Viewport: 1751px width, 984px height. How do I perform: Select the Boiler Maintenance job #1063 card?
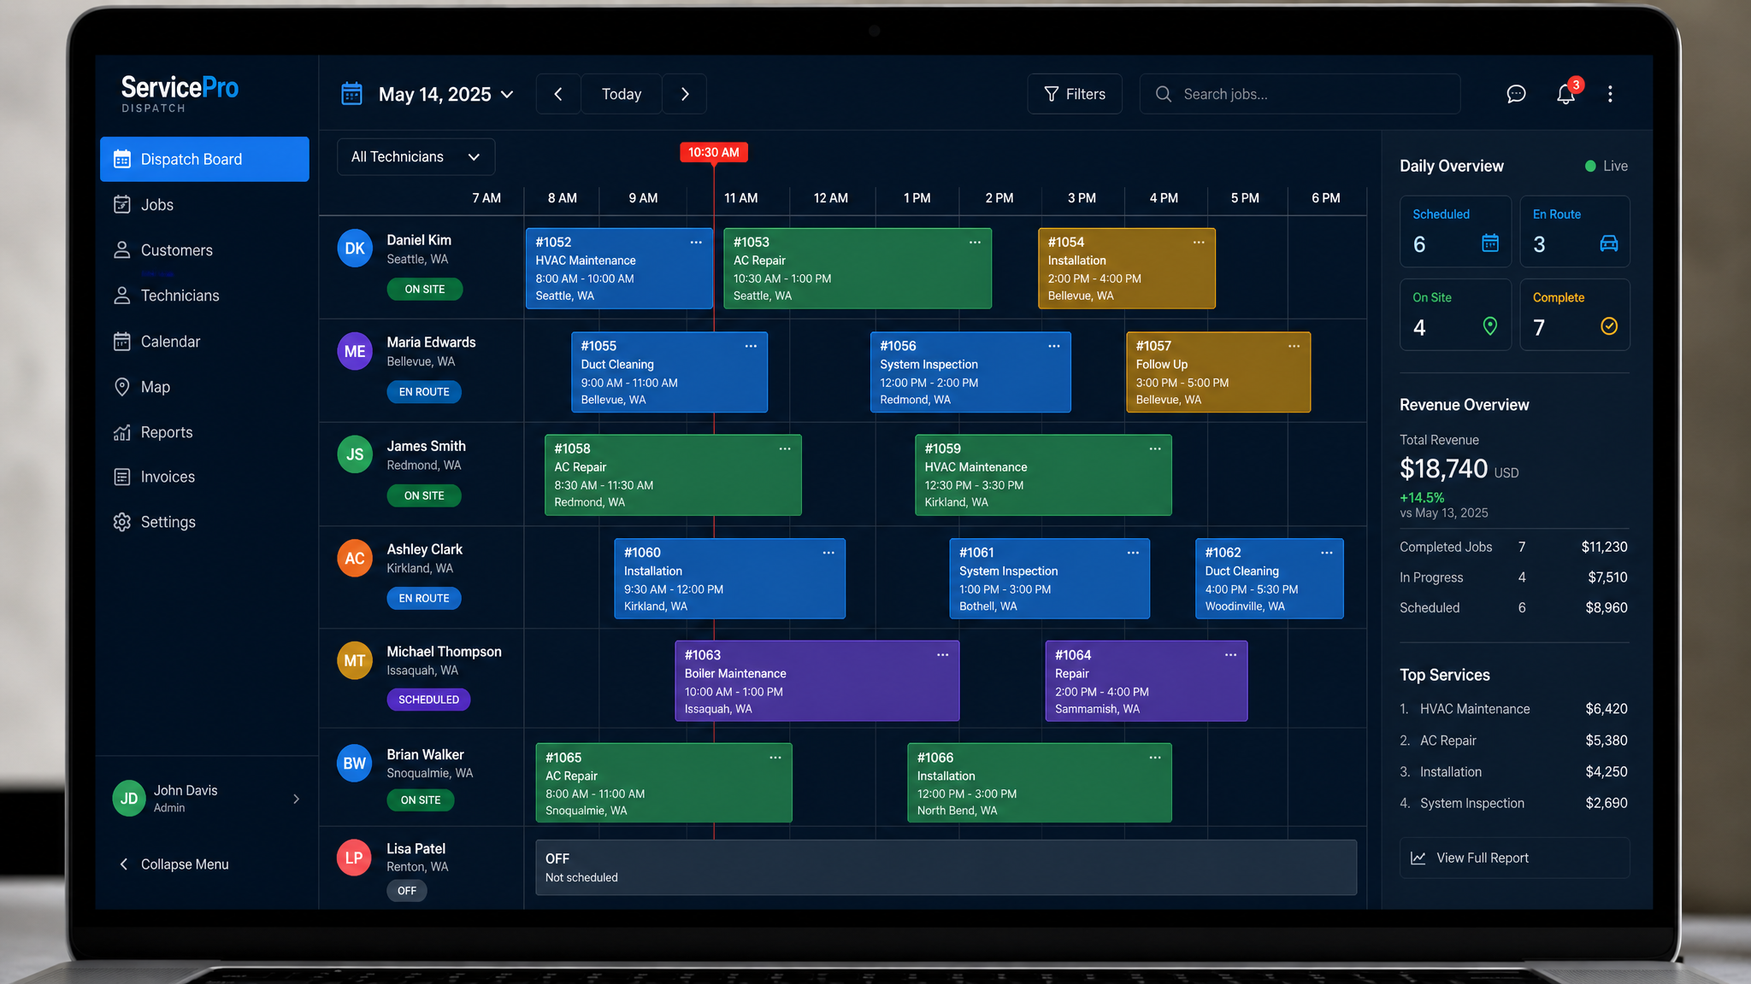(817, 681)
